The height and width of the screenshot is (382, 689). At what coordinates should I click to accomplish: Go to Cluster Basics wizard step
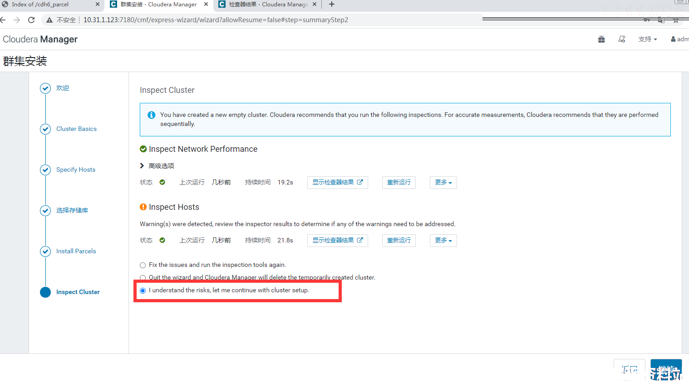pos(76,129)
